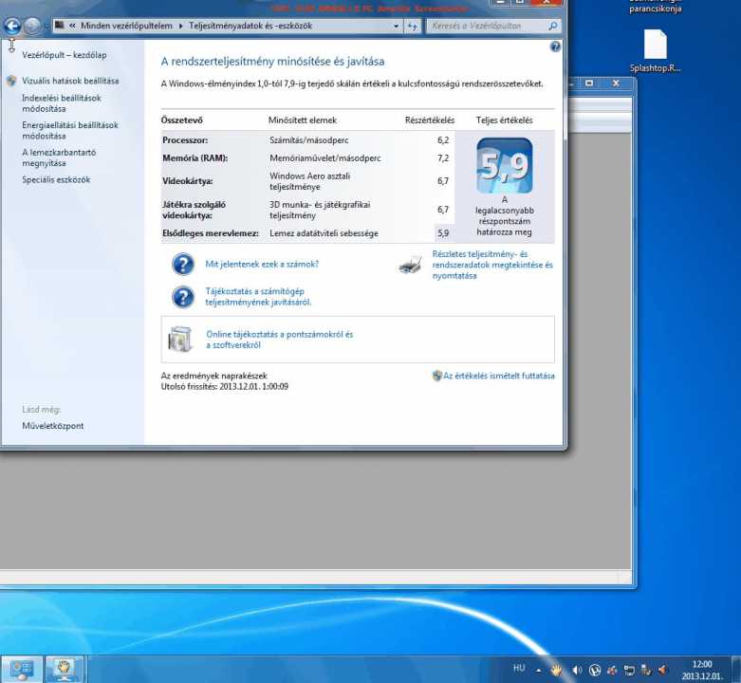Select the Processzor: row label
Viewport: 741px width, 683px height.
pos(185,140)
